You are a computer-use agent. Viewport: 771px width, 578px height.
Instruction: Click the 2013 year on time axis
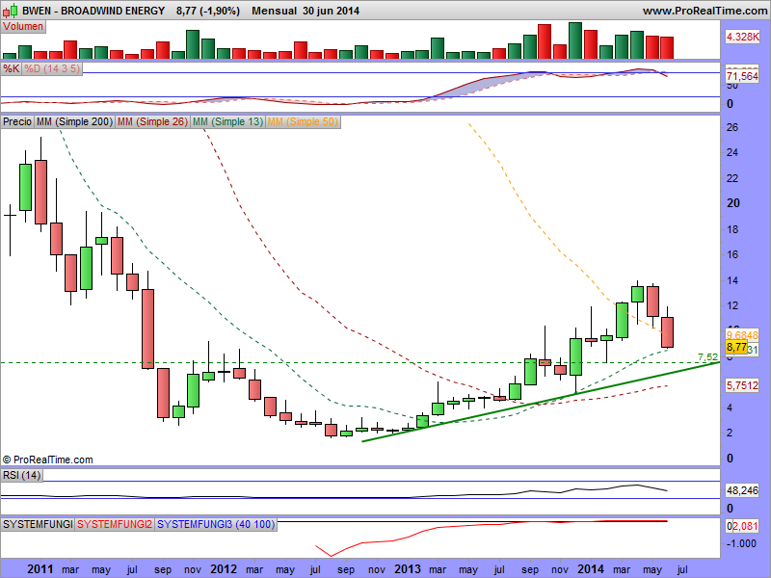coord(407,569)
